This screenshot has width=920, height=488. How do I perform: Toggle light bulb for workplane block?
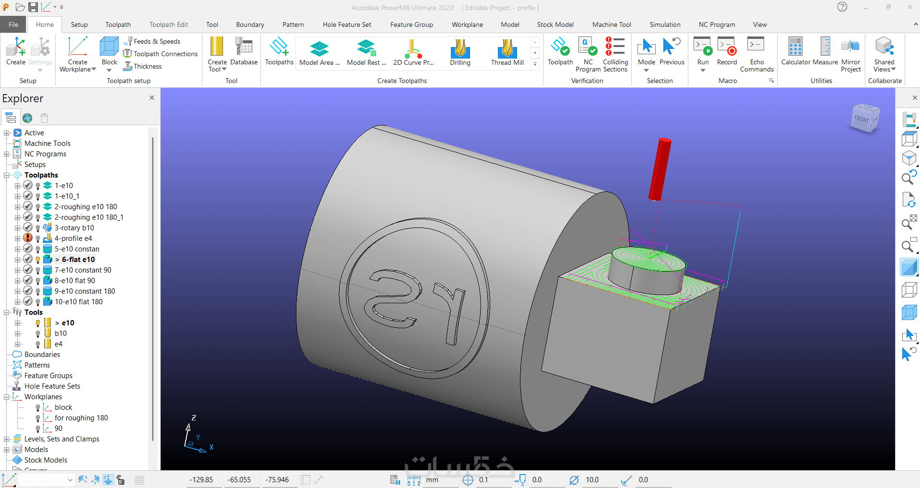pos(38,408)
